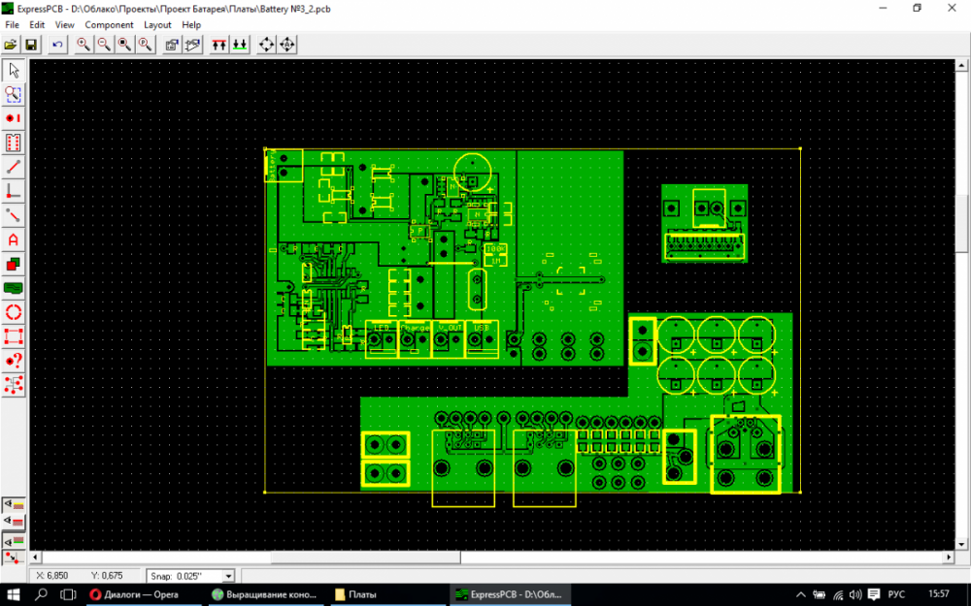Screen dimensions: 971x606
Task: Select the place trace tool
Action: pos(13,167)
